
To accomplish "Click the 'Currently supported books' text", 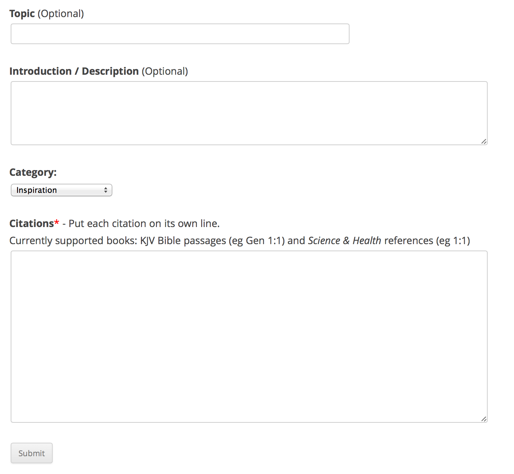I will [x=73, y=241].
